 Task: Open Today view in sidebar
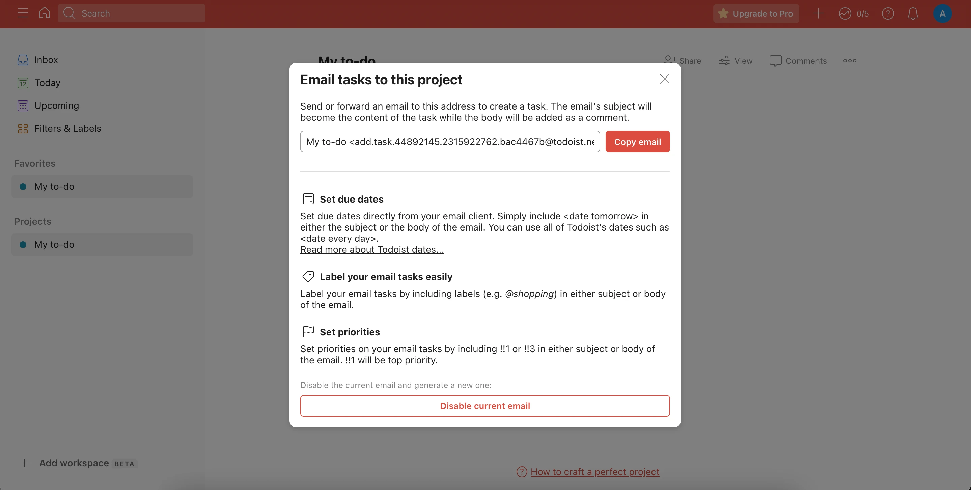[47, 83]
